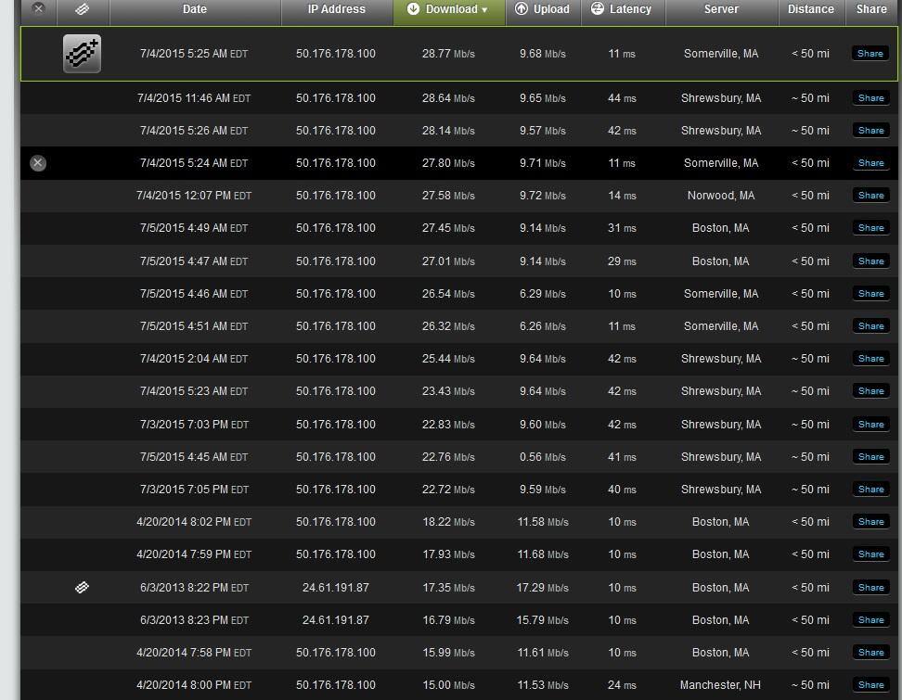Screen dimensions: 902x700
Task: Click the Share column header
Action: (x=871, y=9)
